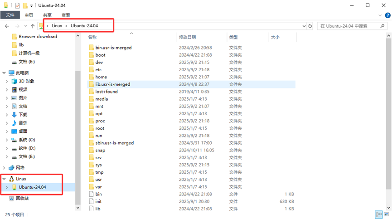392x219 pixels.
Task: Expand the 网络 node
Action: point(4,167)
